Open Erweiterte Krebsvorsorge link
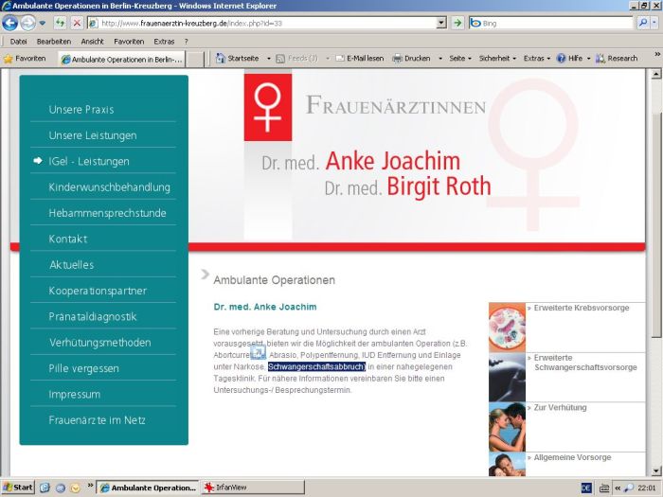 [x=582, y=308]
